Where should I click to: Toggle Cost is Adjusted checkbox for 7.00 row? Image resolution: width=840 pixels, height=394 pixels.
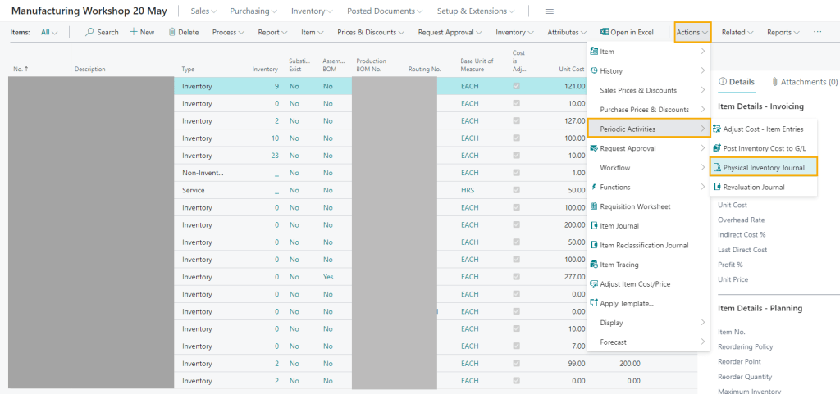pyautogui.click(x=517, y=346)
